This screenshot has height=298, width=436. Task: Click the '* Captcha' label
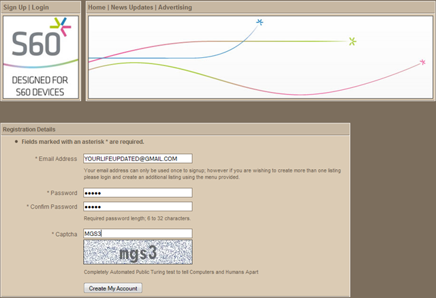click(x=64, y=235)
